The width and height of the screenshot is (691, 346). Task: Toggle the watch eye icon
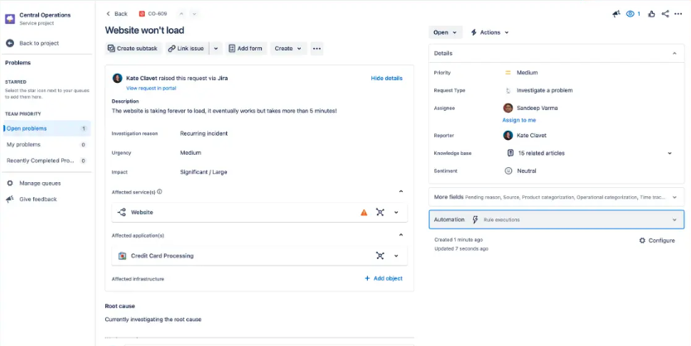(x=631, y=14)
